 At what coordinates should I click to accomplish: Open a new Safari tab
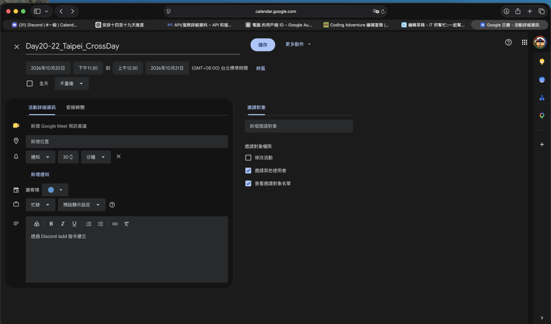click(x=529, y=11)
